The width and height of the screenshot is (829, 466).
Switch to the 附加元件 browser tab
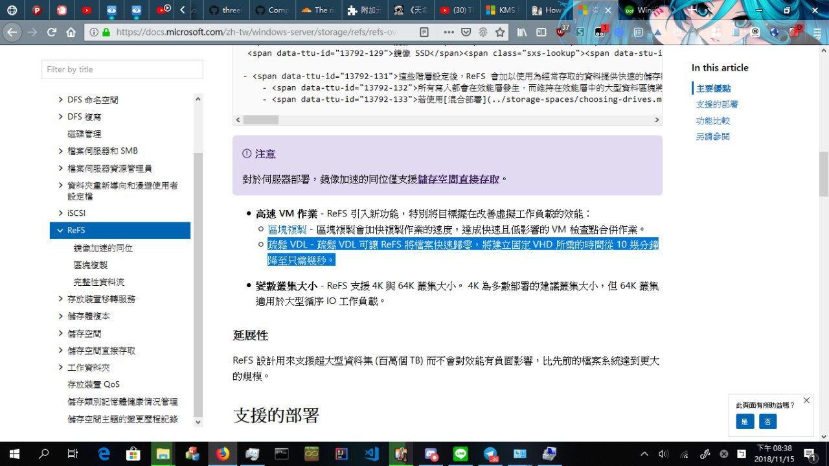[364, 10]
